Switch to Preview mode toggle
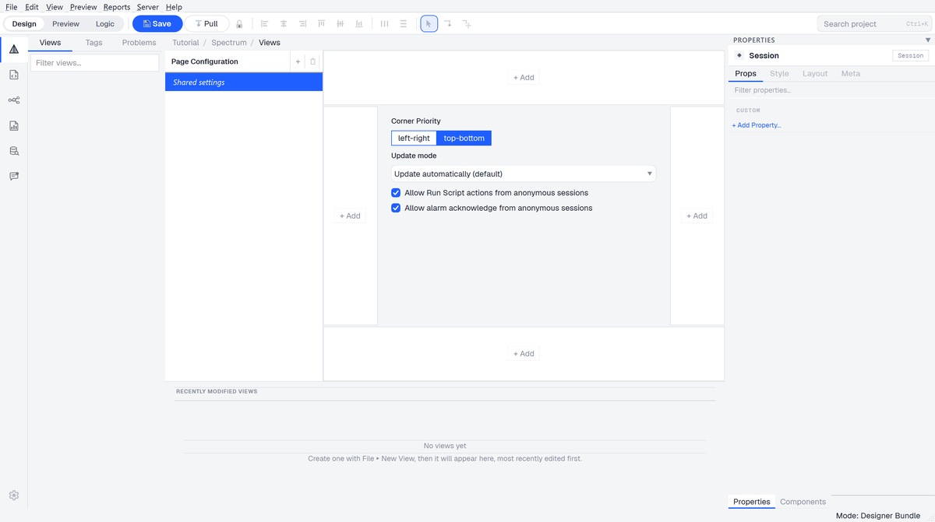This screenshot has width=935, height=522. [65, 24]
